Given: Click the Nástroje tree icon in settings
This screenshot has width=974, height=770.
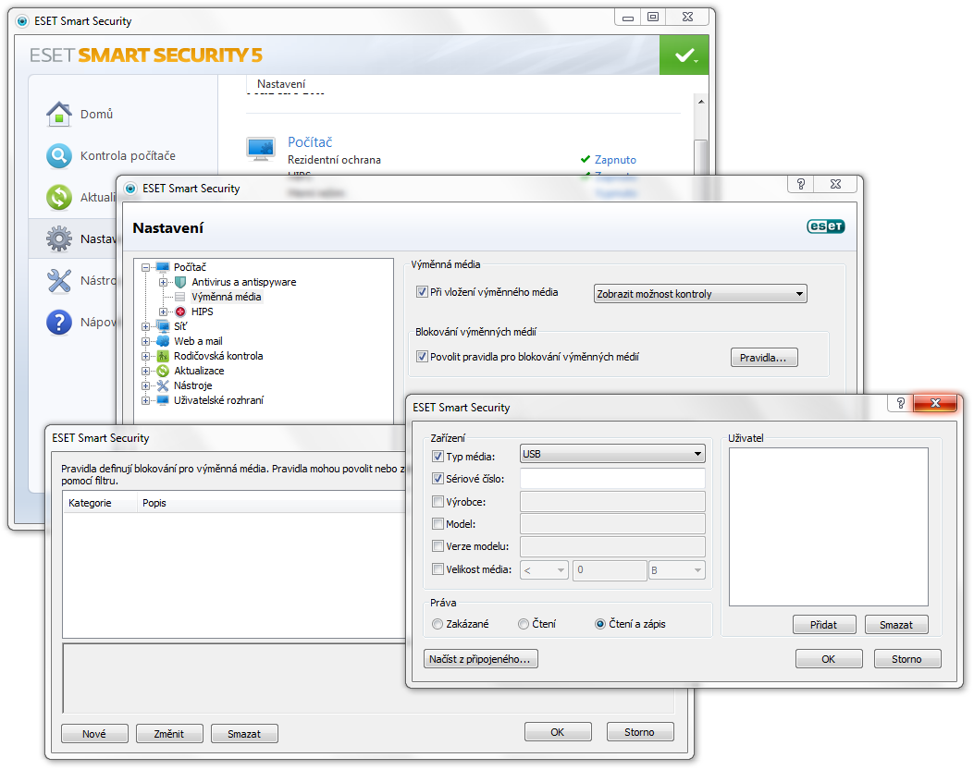Looking at the screenshot, I should click(163, 385).
